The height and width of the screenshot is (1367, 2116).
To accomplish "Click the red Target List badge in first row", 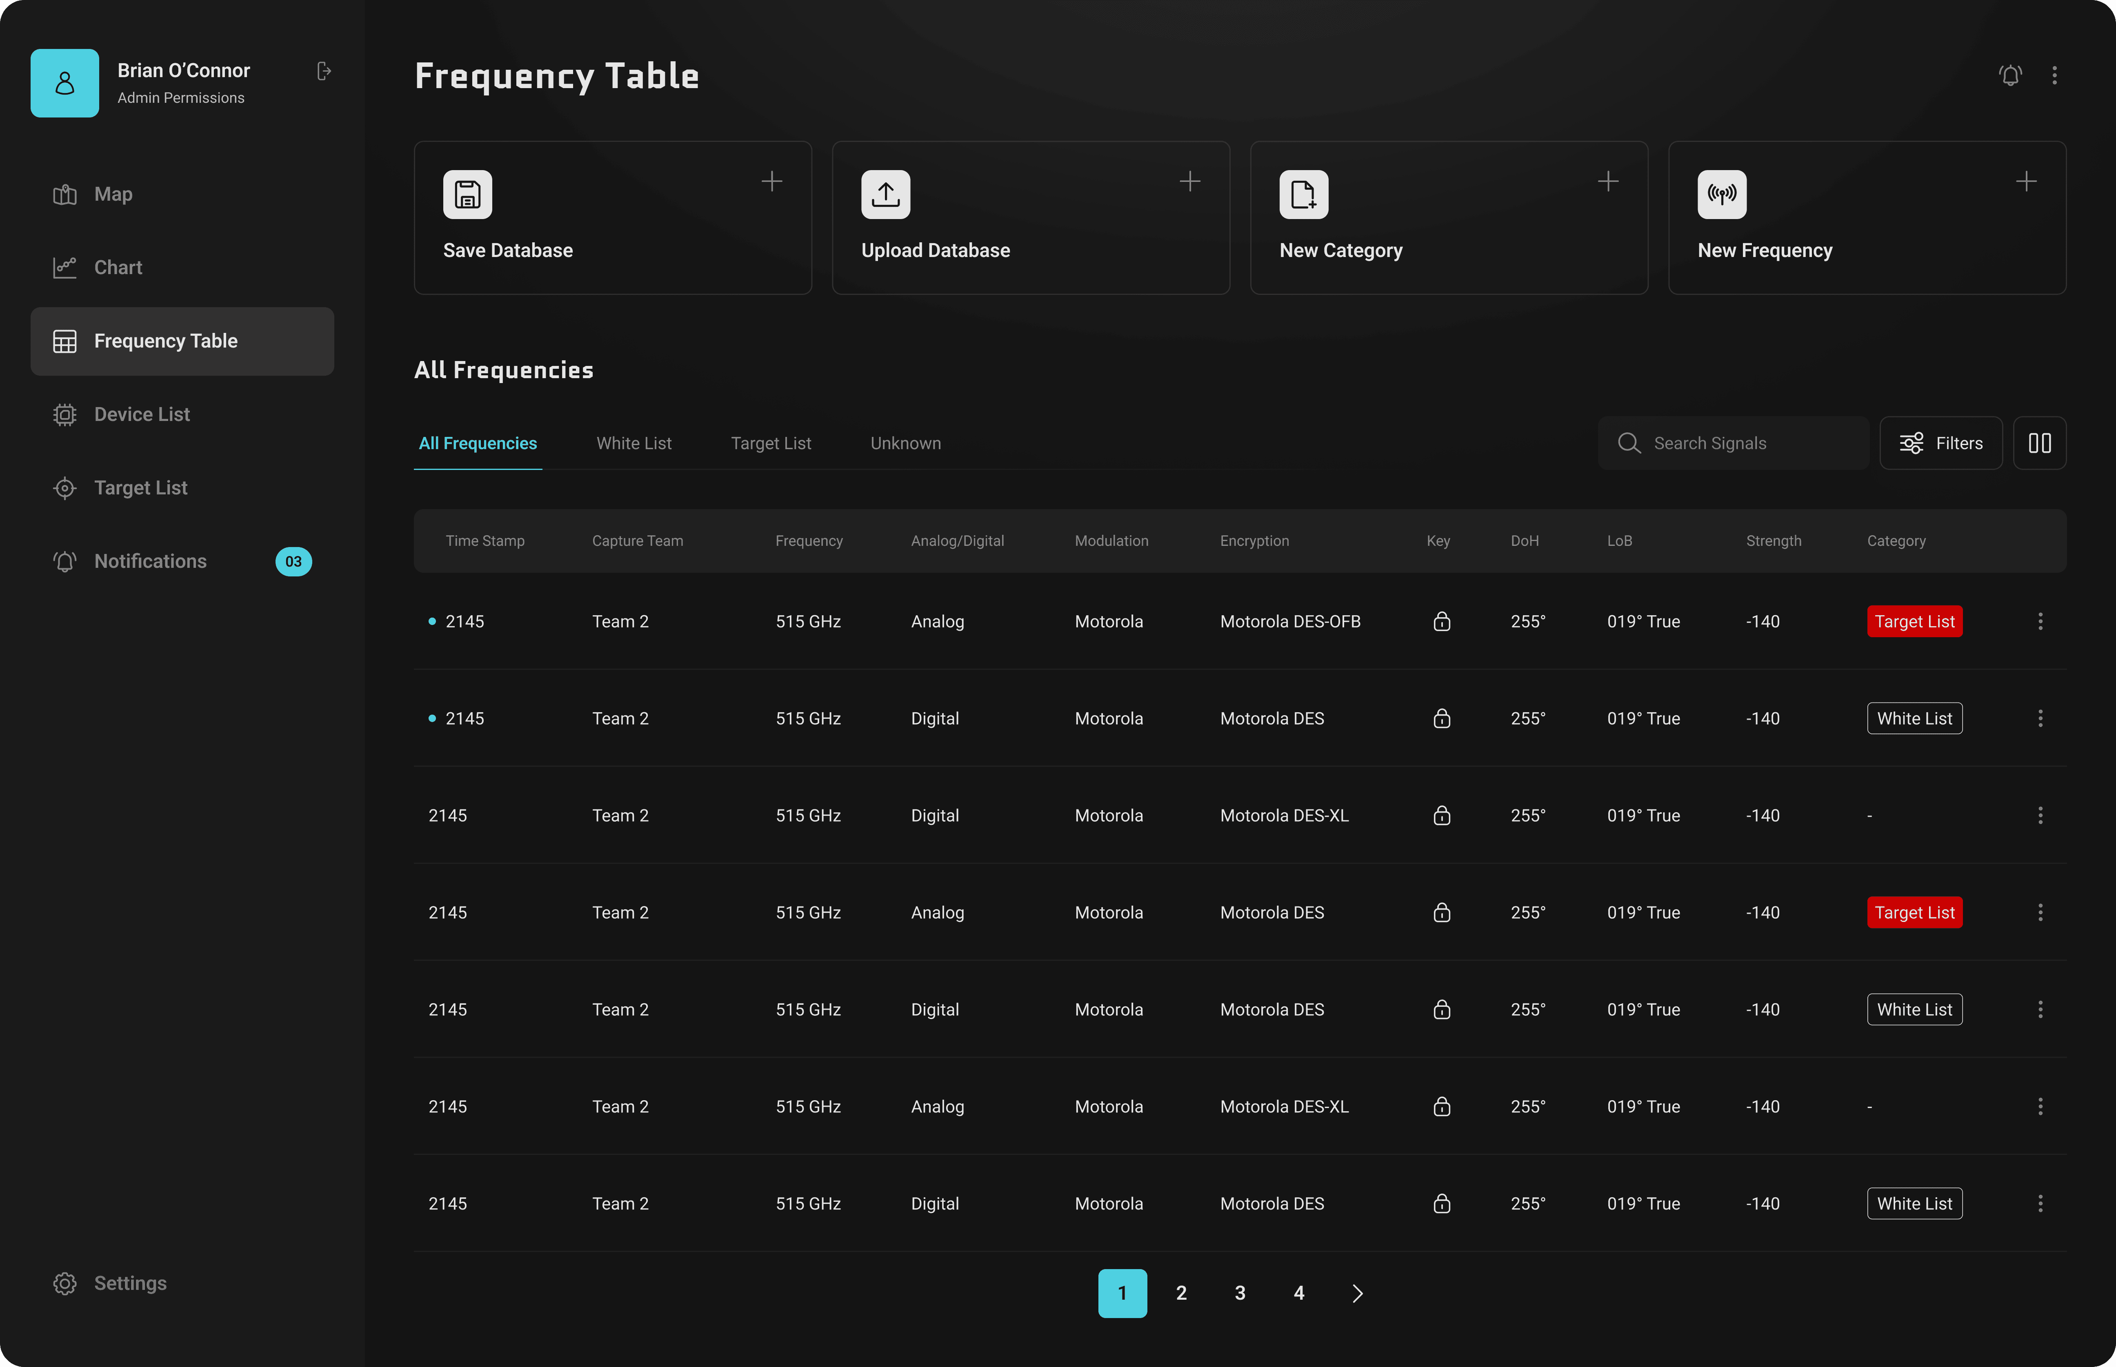I will pyautogui.click(x=1914, y=621).
